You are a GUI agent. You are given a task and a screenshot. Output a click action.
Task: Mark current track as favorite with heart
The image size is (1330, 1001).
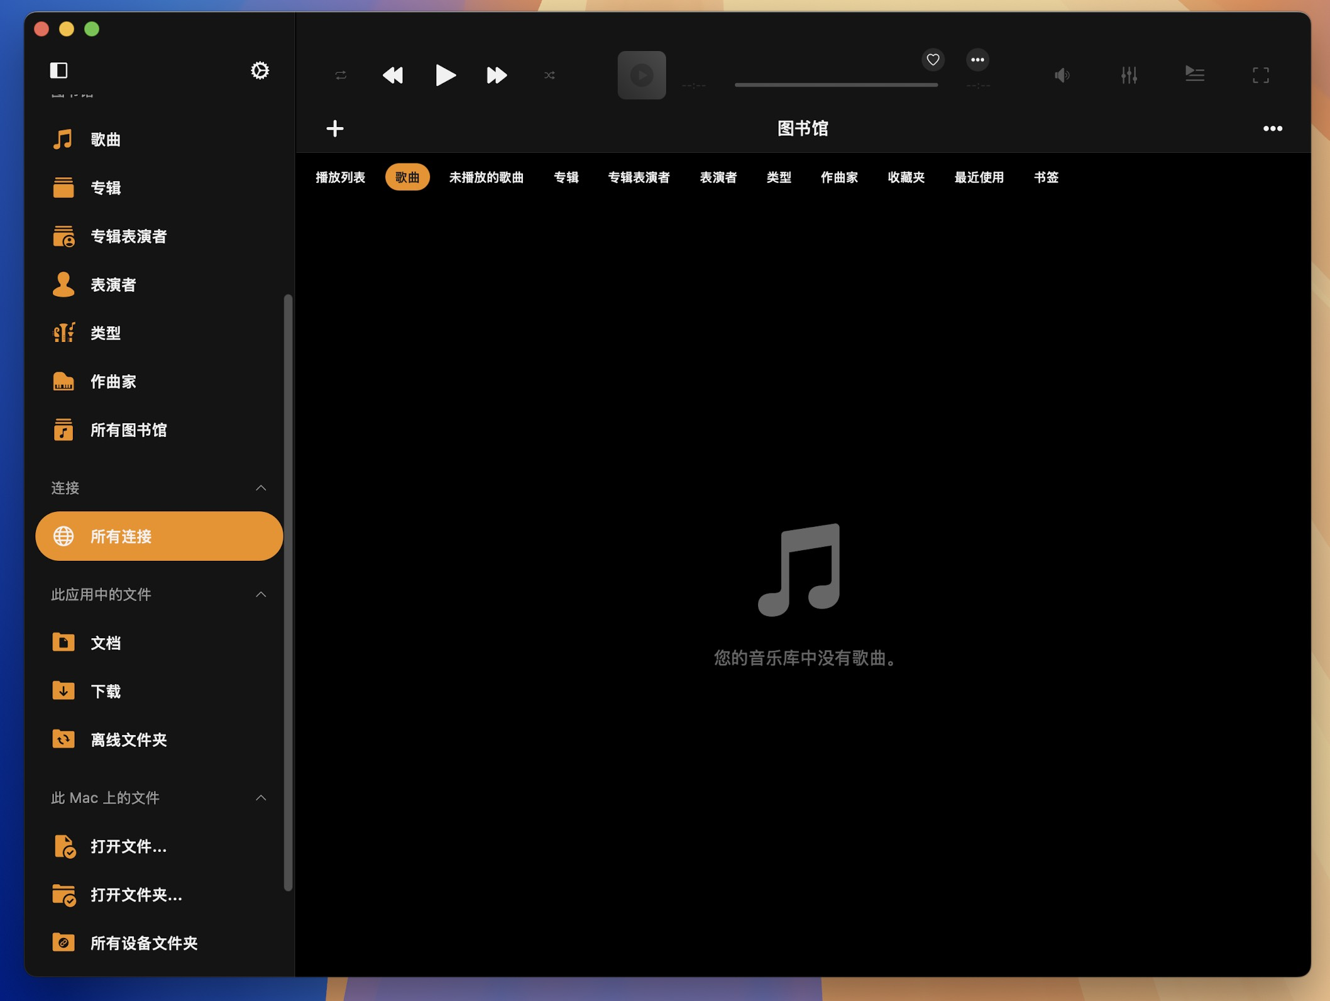pos(932,60)
